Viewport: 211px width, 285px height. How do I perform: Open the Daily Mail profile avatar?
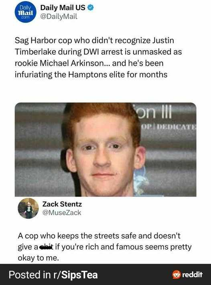[x=25, y=12]
